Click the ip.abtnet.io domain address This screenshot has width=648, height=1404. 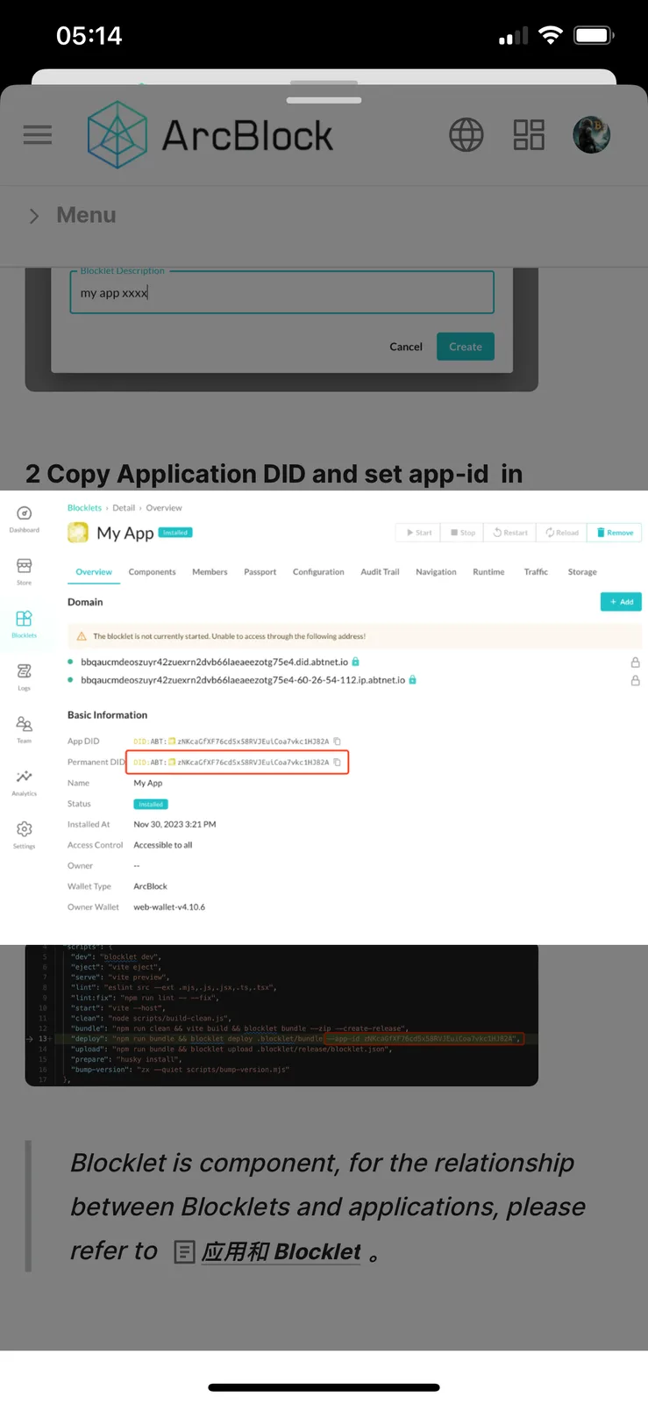[x=243, y=680]
